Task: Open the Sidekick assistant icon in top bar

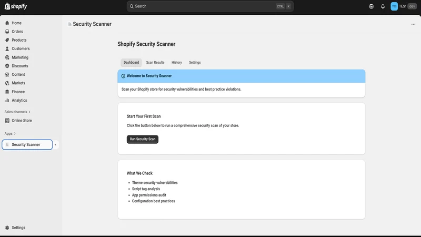Action: coord(372,6)
